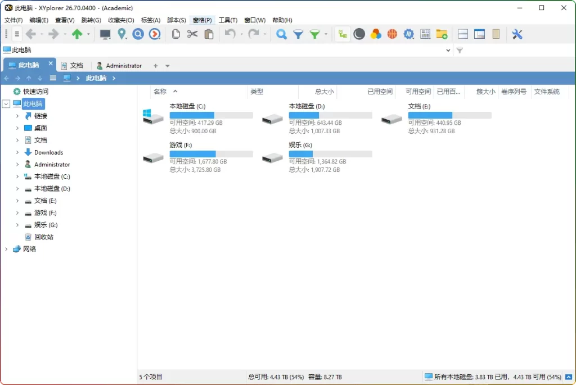Collapse the 此电脑 tree node
Image resolution: width=576 pixels, height=385 pixels.
[6, 104]
